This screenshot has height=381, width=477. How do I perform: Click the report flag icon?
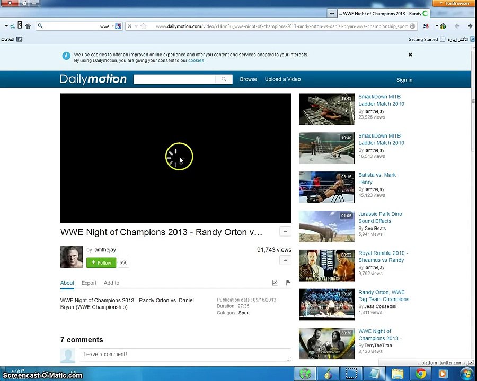coord(288,283)
